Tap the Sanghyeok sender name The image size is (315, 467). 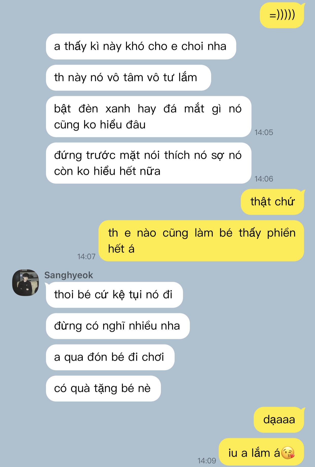[x=69, y=275]
